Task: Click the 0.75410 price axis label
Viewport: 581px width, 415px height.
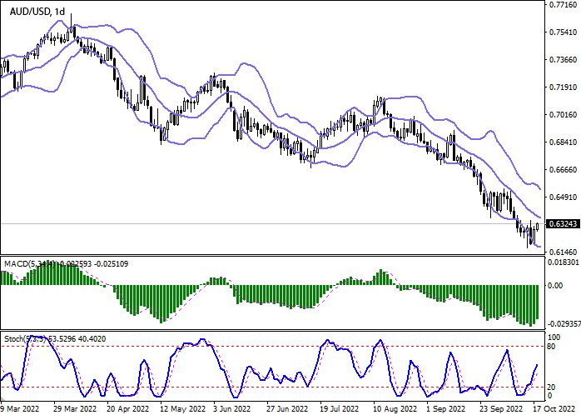Action: (x=564, y=32)
